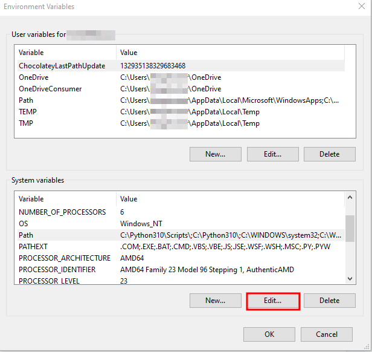The width and height of the screenshot is (372, 352).
Task: Edit the selected system variable
Action: pos(273,301)
